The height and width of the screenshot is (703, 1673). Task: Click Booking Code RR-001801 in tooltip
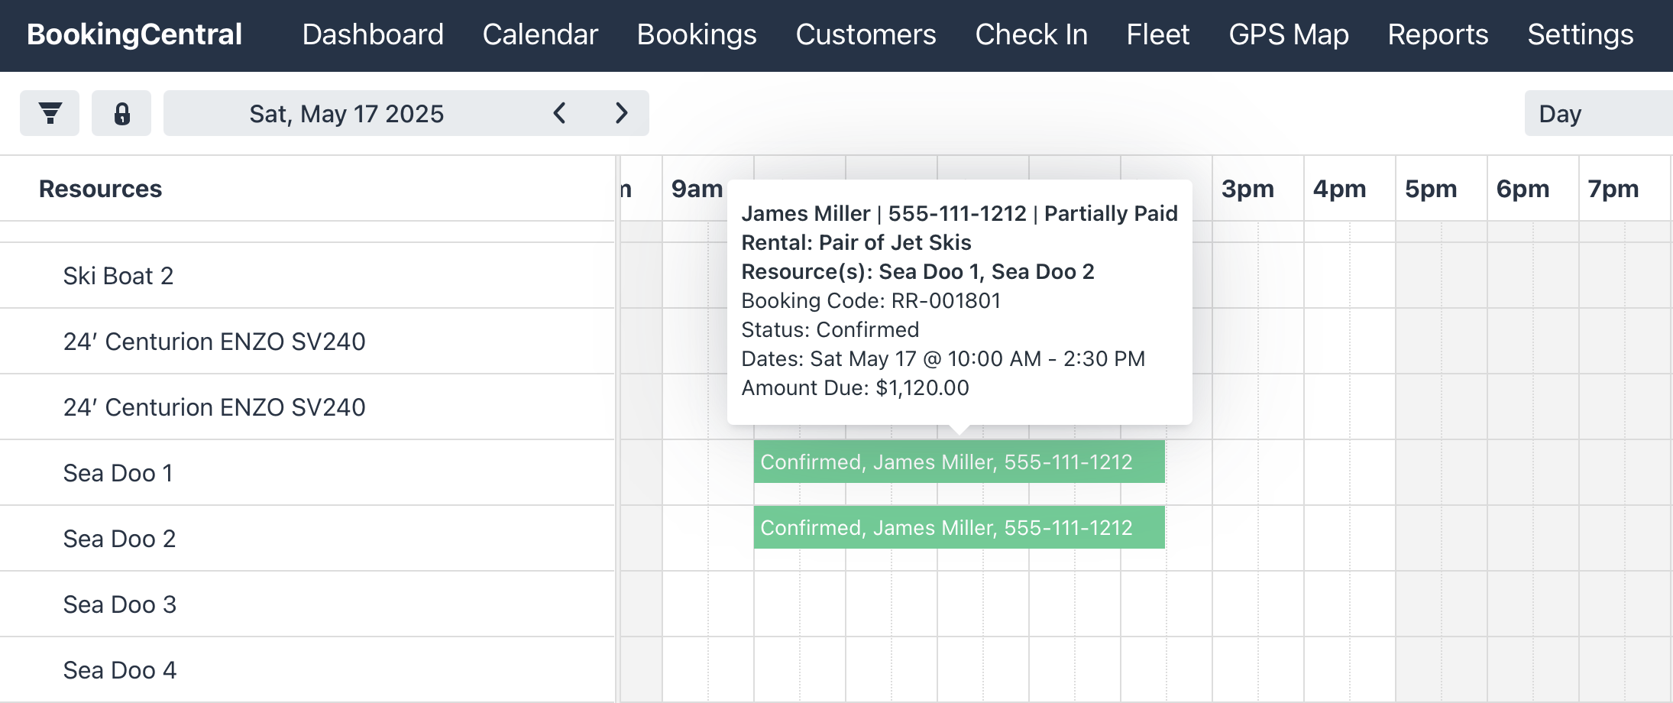[x=871, y=300]
